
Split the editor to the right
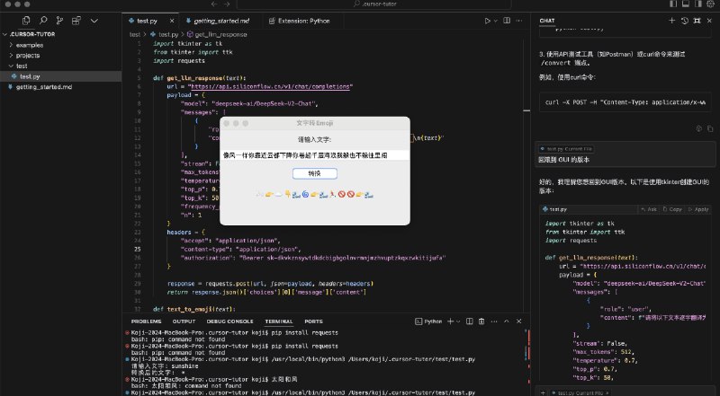coord(507,21)
